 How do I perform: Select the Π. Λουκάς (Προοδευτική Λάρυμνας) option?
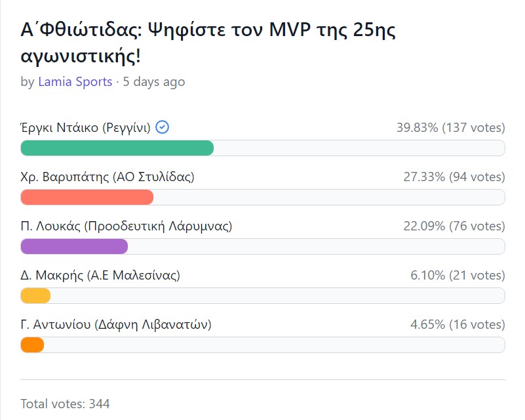click(126, 226)
